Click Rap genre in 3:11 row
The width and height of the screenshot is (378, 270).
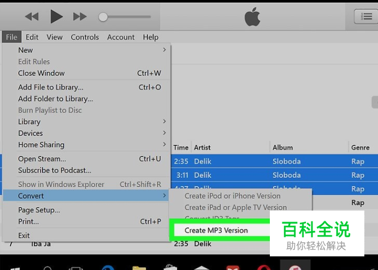pyautogui.click(x=358, y=175)
